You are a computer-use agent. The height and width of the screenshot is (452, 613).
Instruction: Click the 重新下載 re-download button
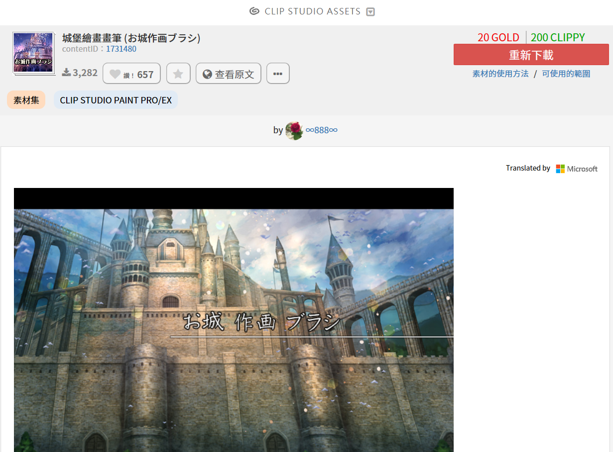tap(531, 55)
